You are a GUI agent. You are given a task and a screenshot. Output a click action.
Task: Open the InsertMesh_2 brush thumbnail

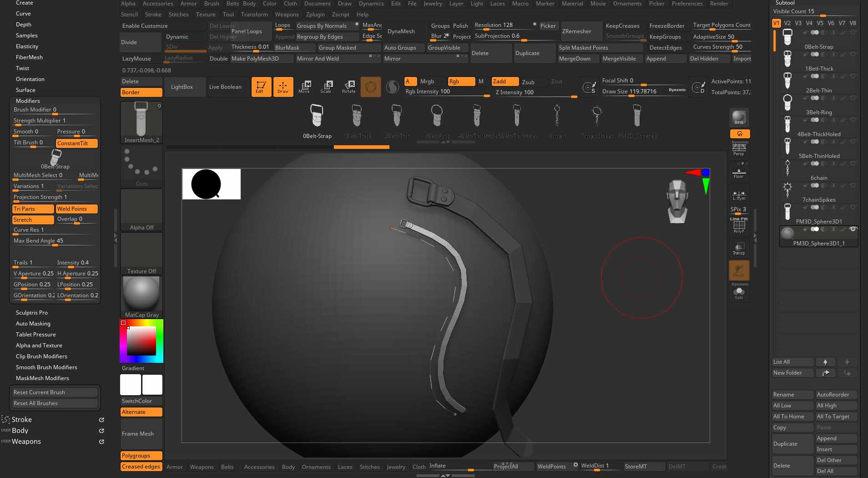point(141,122)
